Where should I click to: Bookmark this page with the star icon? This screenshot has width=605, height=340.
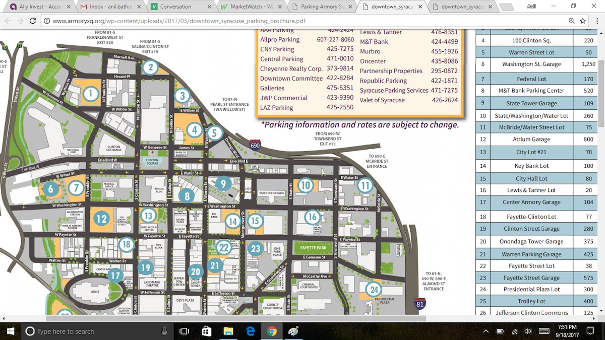[583, 21]
